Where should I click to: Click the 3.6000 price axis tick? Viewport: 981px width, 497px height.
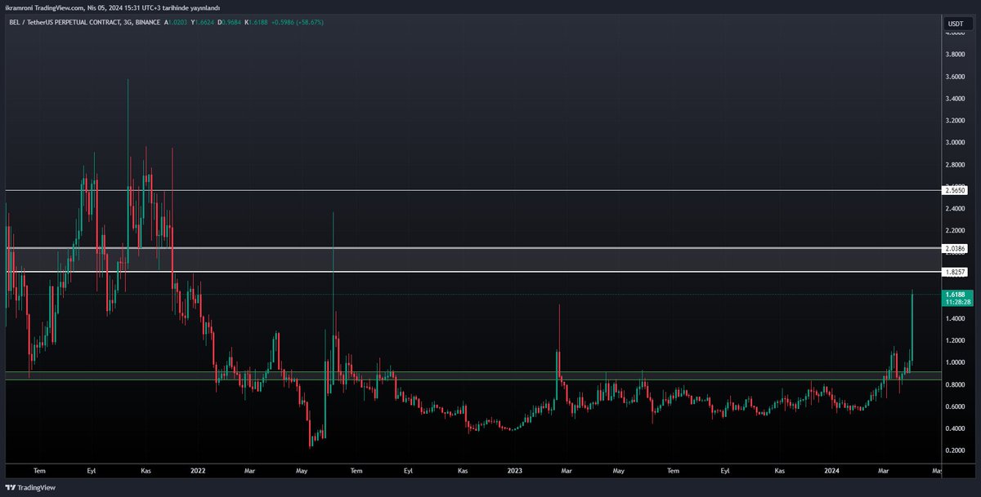(955, 76)
